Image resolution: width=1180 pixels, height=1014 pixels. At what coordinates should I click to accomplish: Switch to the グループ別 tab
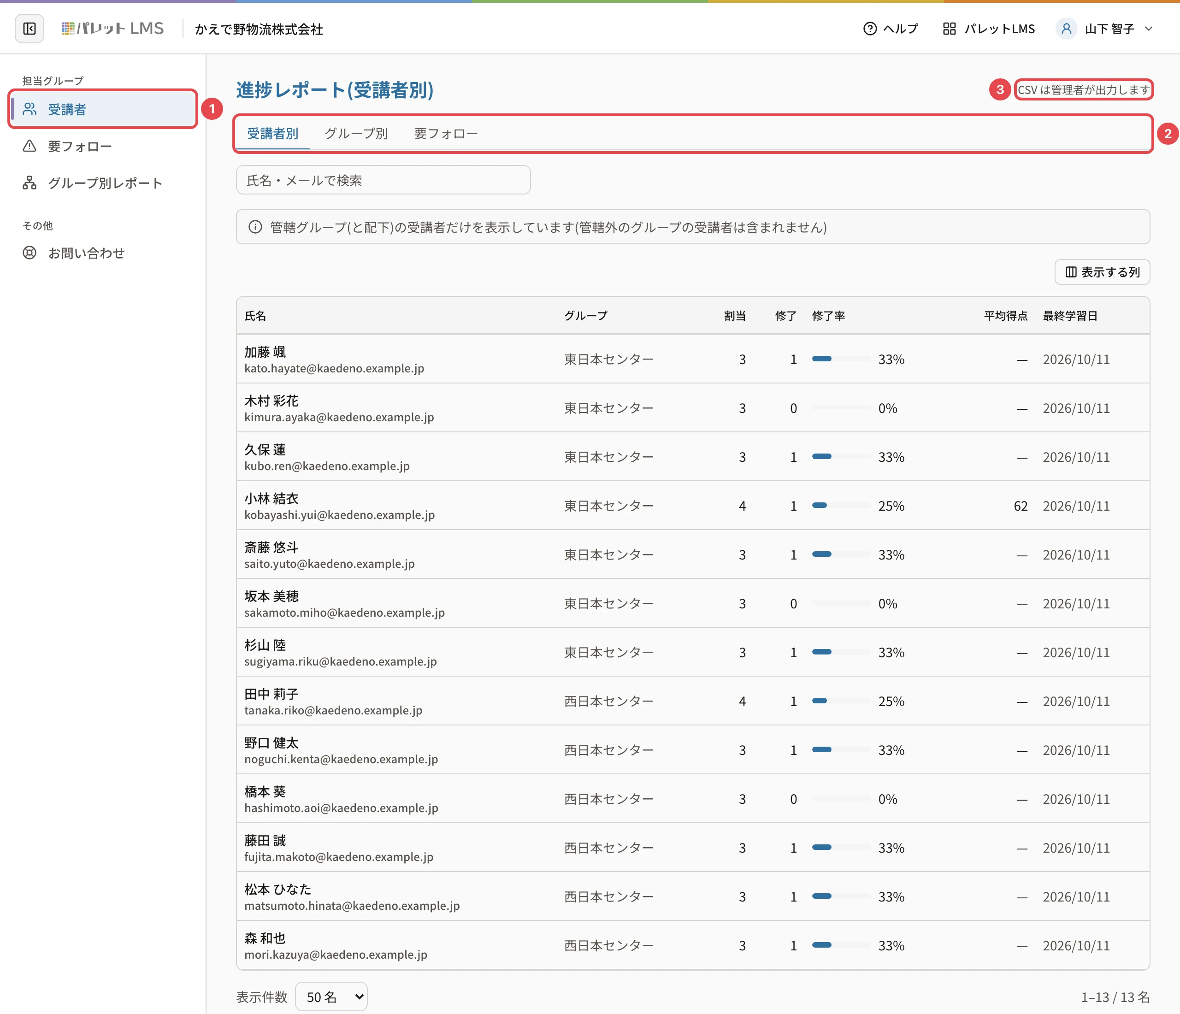356,134
